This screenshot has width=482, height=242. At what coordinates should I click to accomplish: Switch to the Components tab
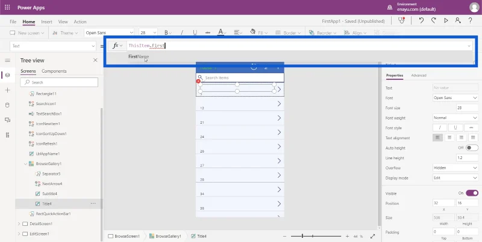[54, 71]
